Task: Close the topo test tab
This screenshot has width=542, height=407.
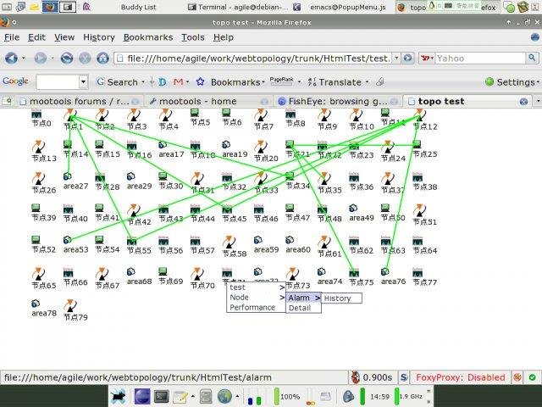Action: (x=523, y=102)
